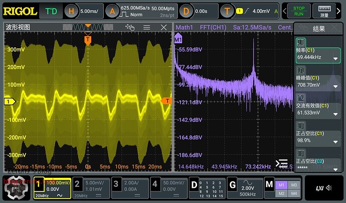Expand the 峰峰值 (C1) measurement dropdown
This screenshot has height=203, width=346.
335,85
